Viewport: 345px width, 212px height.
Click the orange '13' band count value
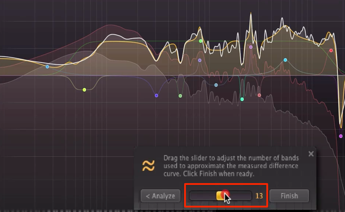[x=259, y=196]
